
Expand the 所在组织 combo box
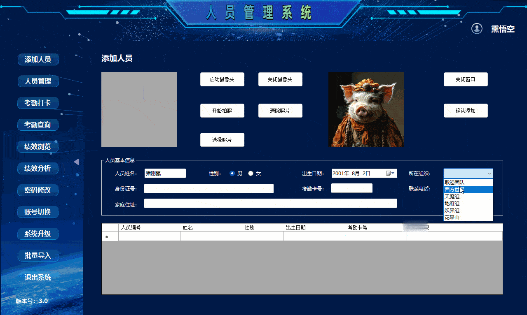[x=468, y=174]
